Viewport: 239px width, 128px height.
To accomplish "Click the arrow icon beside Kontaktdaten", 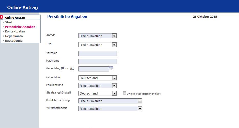I will tap(3, 31).
